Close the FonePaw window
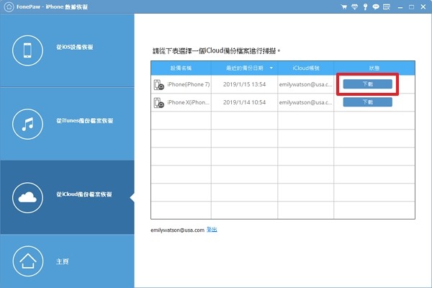Image resolution: width=432 pixels, height=288 pixels. (423, 7)
